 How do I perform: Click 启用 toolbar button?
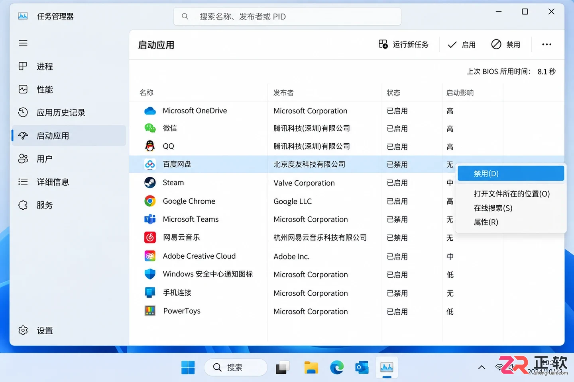(x=462, y=45)
